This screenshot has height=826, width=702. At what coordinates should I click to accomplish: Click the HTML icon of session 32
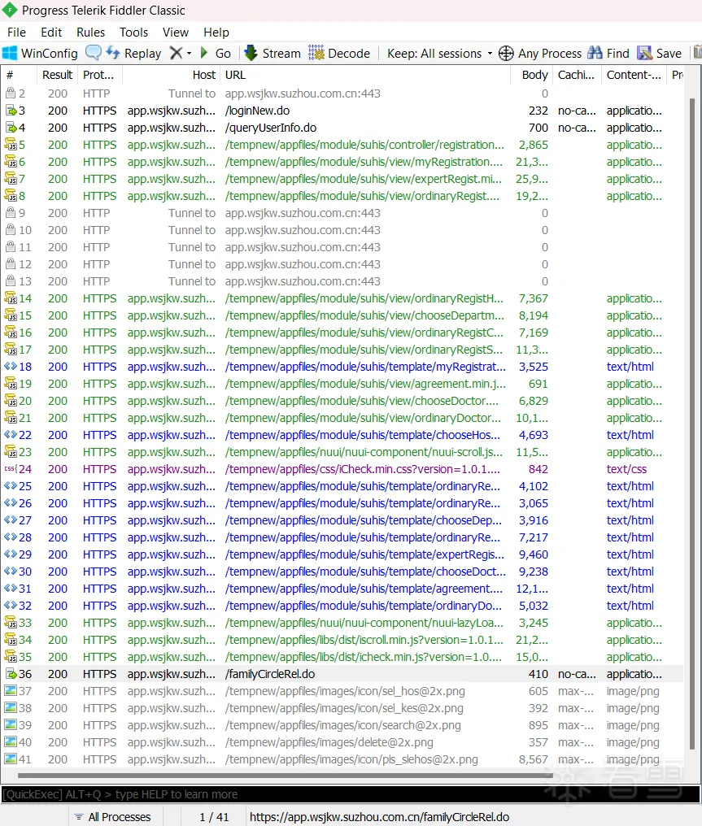coord(11,606)
